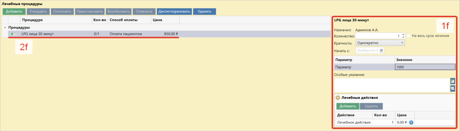Sort by the Процедура column header
This screenshot has width=460, height=131.
coord(56,20)
